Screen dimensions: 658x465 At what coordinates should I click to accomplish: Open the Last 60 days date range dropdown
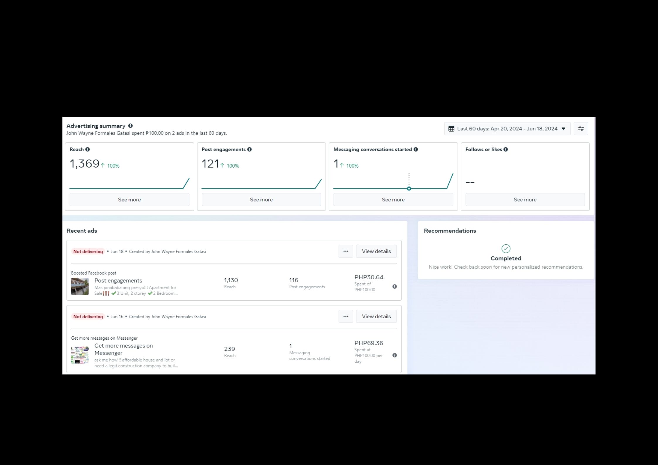tap(507, 129)
